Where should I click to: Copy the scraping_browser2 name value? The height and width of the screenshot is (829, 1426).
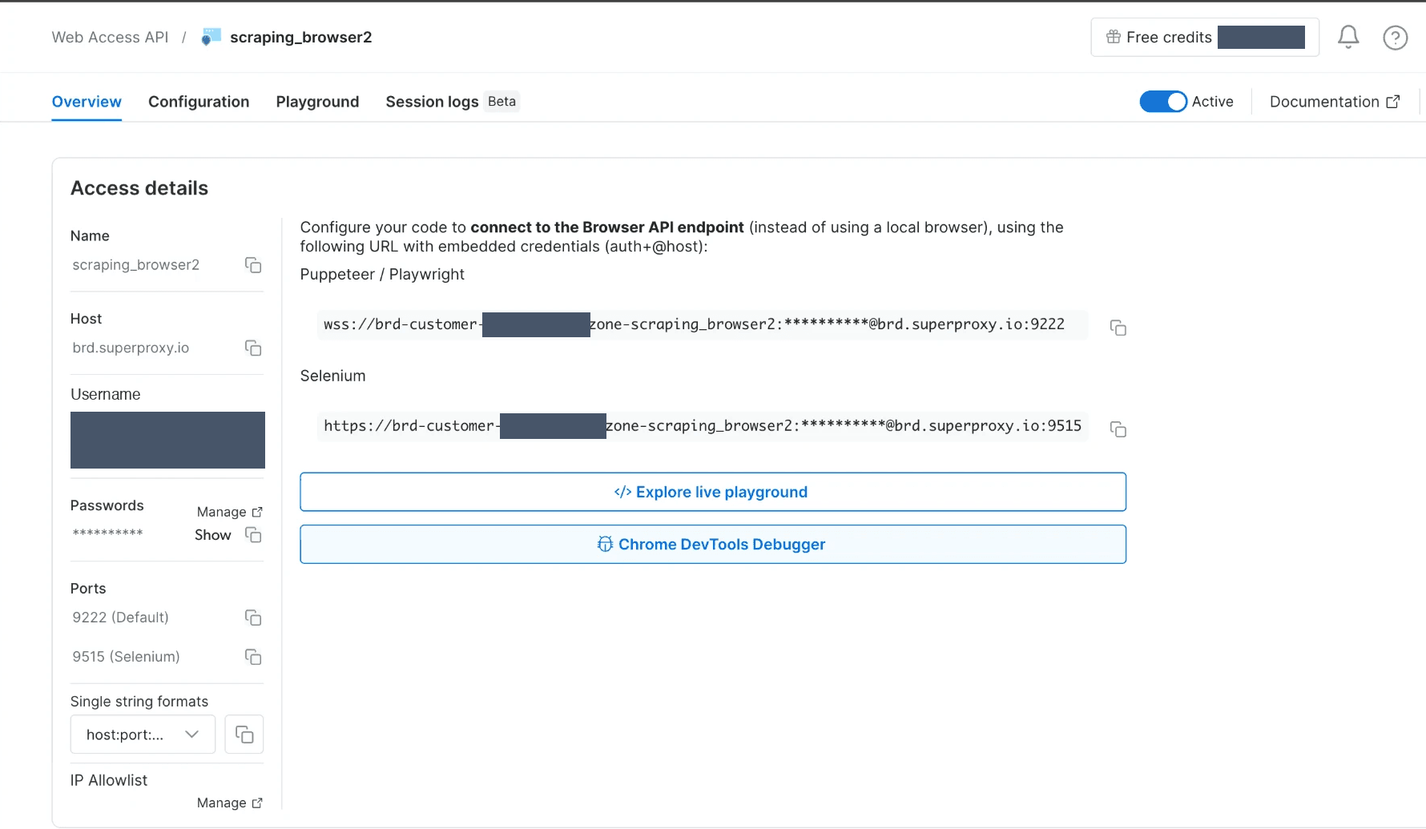pos(253,265)
